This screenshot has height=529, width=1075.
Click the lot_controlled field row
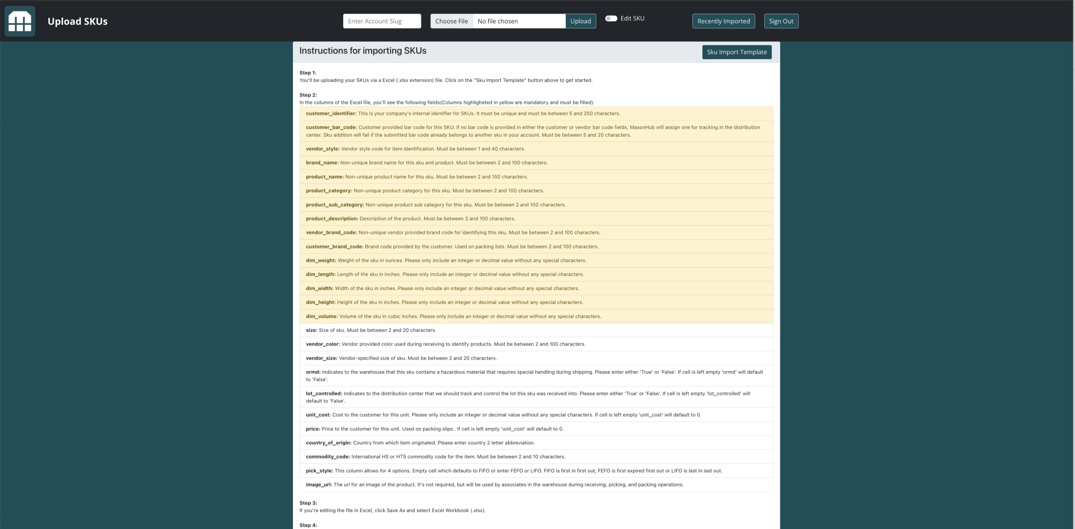(x=536, y=397)
